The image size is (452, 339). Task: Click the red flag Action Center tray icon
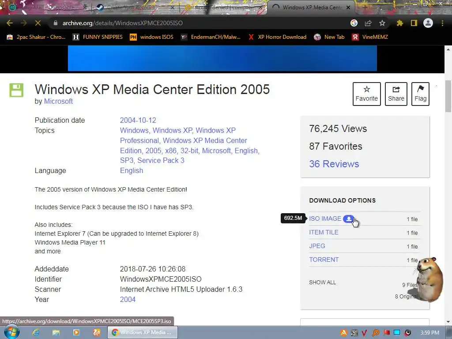click(387, 333)
